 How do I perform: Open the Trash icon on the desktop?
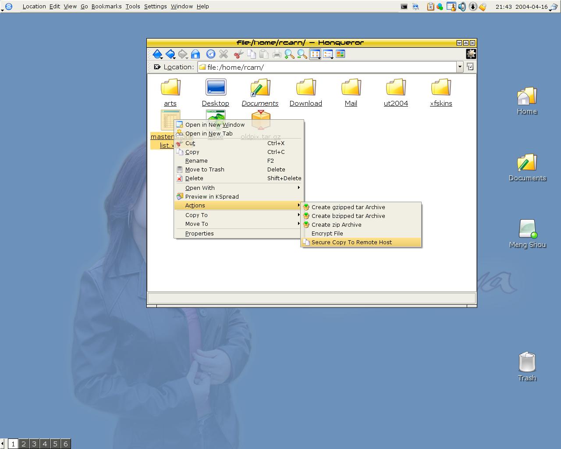coord(527,367)
